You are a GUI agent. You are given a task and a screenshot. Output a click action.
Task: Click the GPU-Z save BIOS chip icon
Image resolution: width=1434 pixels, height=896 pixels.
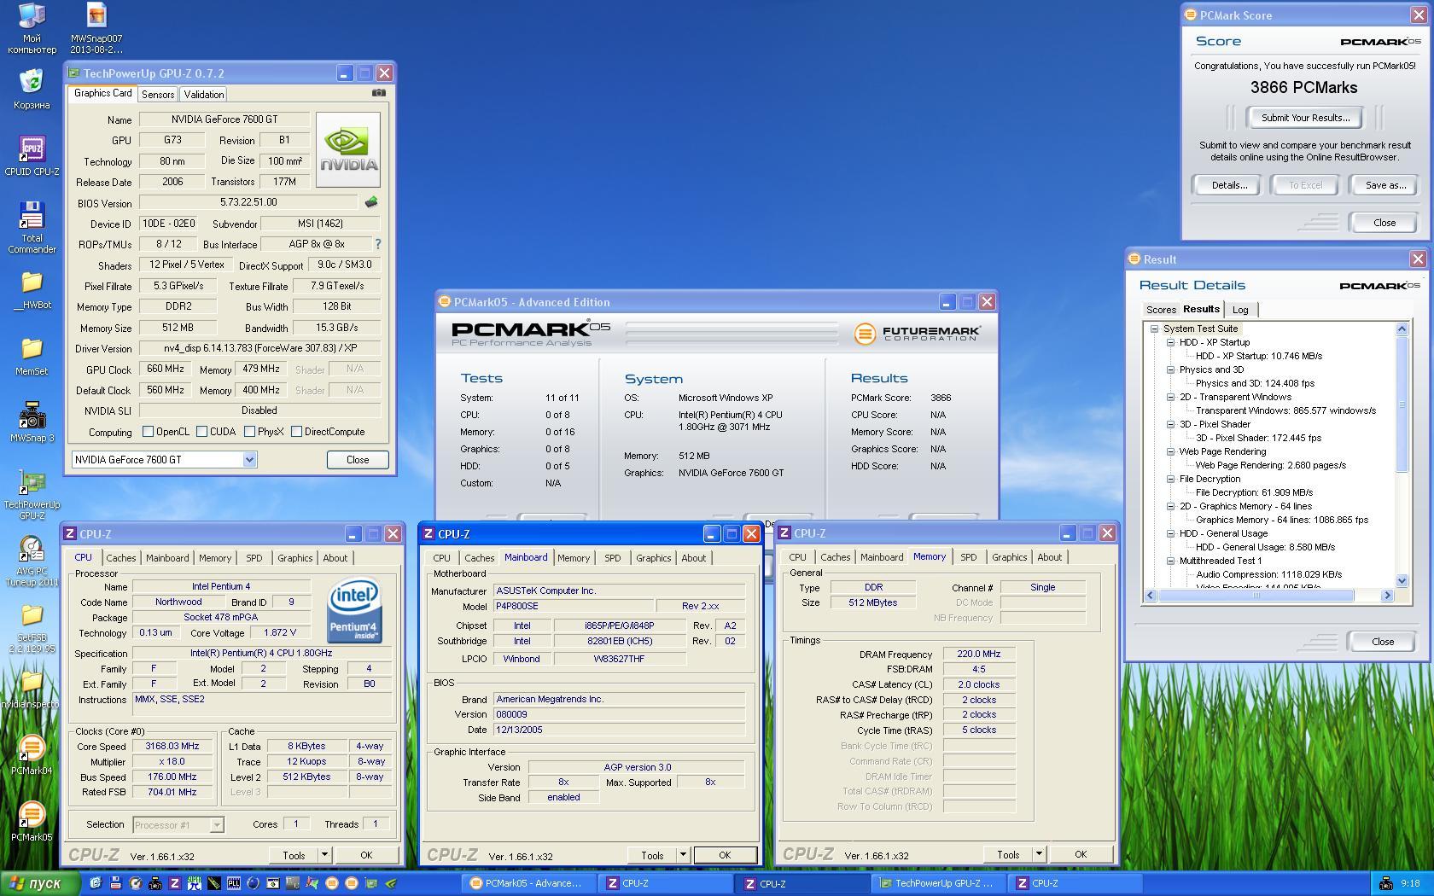click(370, 202)
